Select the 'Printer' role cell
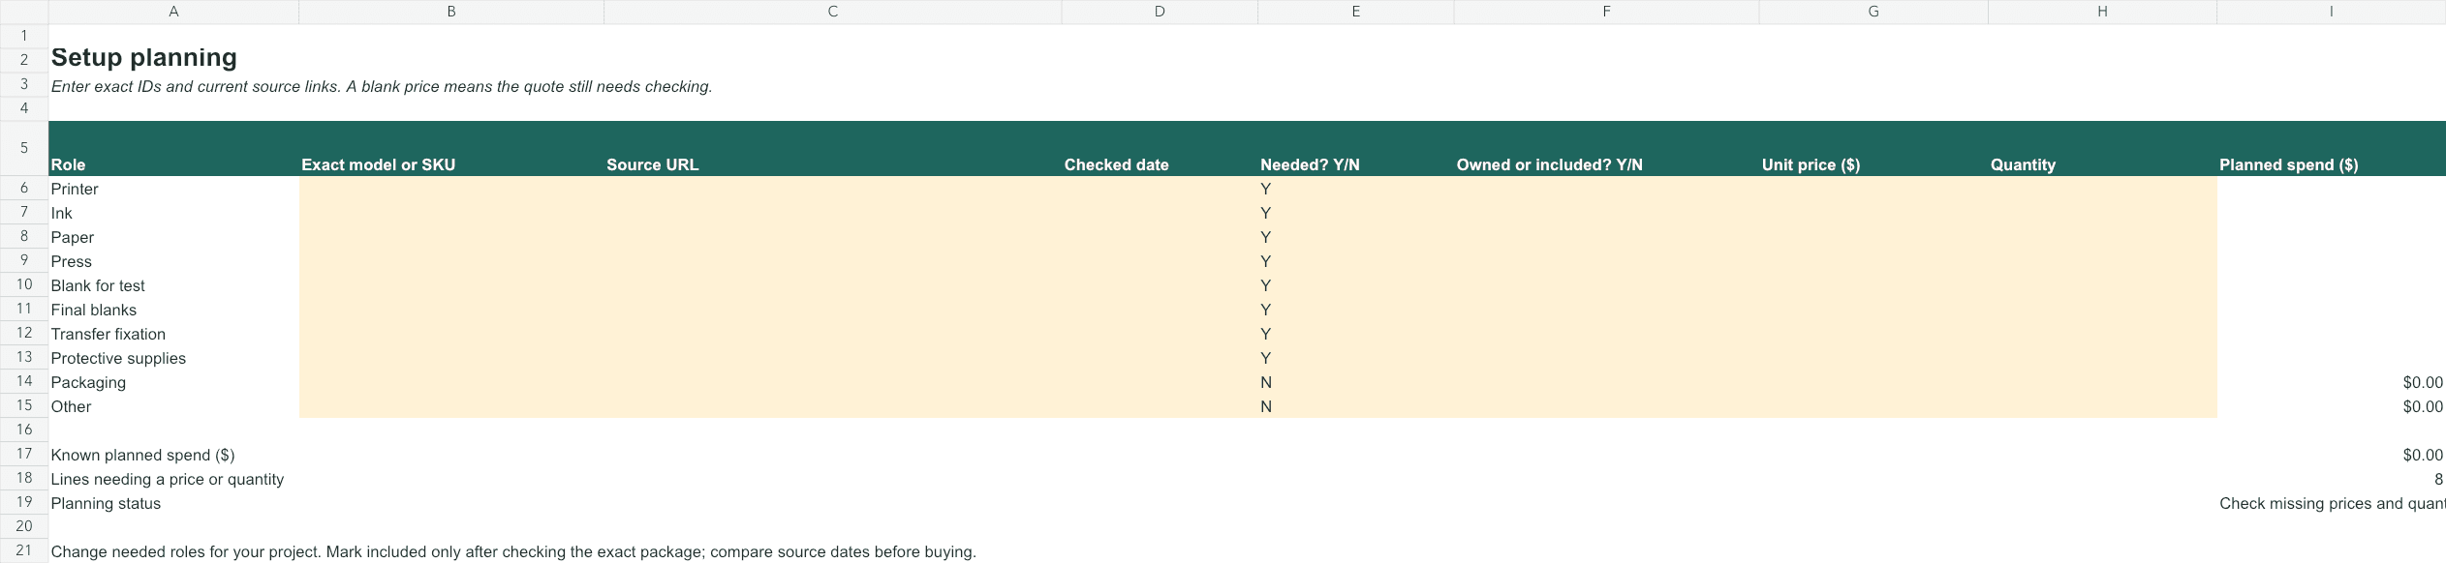This screenshot has height=563, width=2446. (x=173, y=189)
